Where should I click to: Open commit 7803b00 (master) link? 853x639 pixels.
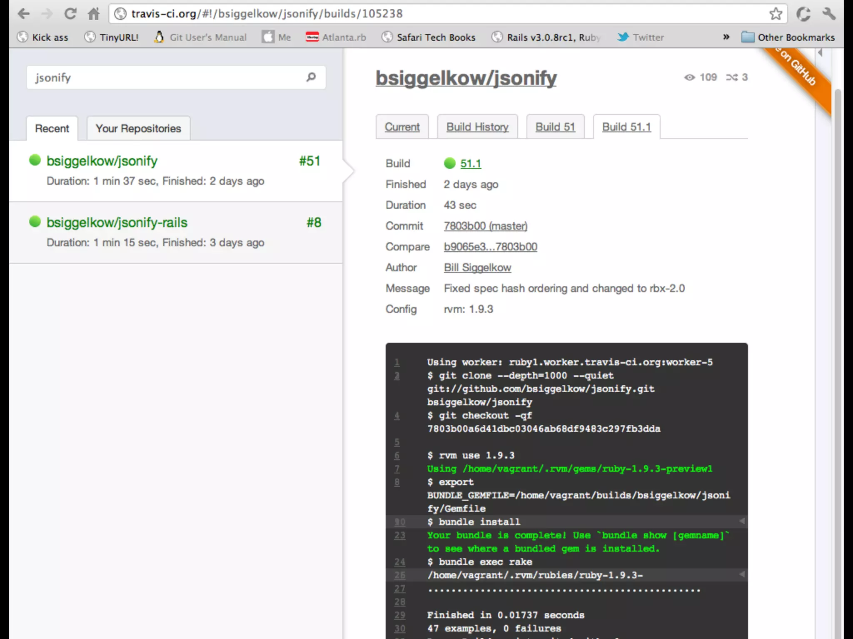pos(485,226)
